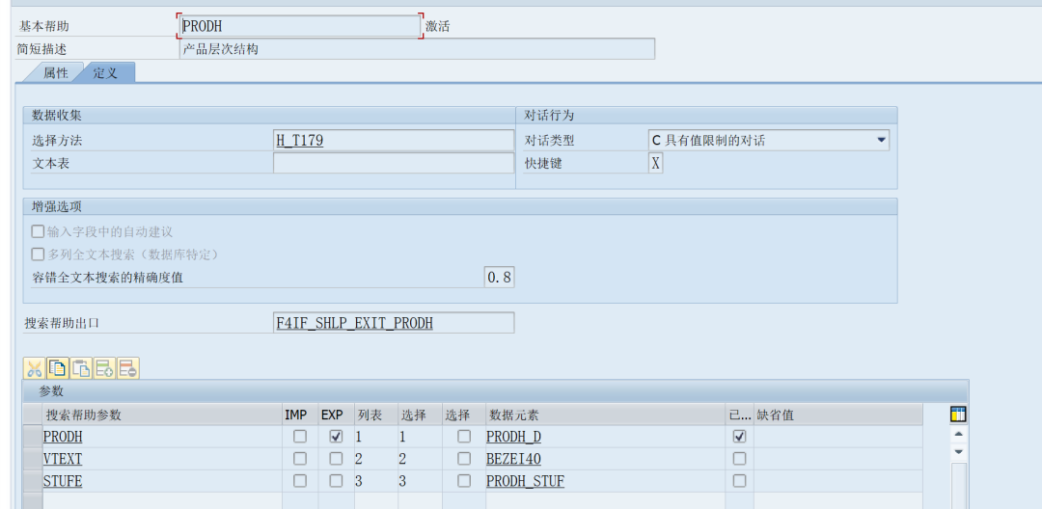Toggle the 已... checkbox in STUFE row
Viewport: 1042px width, 509px height.
tap(739, 480)
